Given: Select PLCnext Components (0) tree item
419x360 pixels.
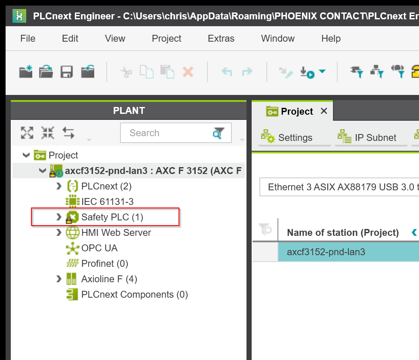Looking at the screenshot, I should [134, 294].
